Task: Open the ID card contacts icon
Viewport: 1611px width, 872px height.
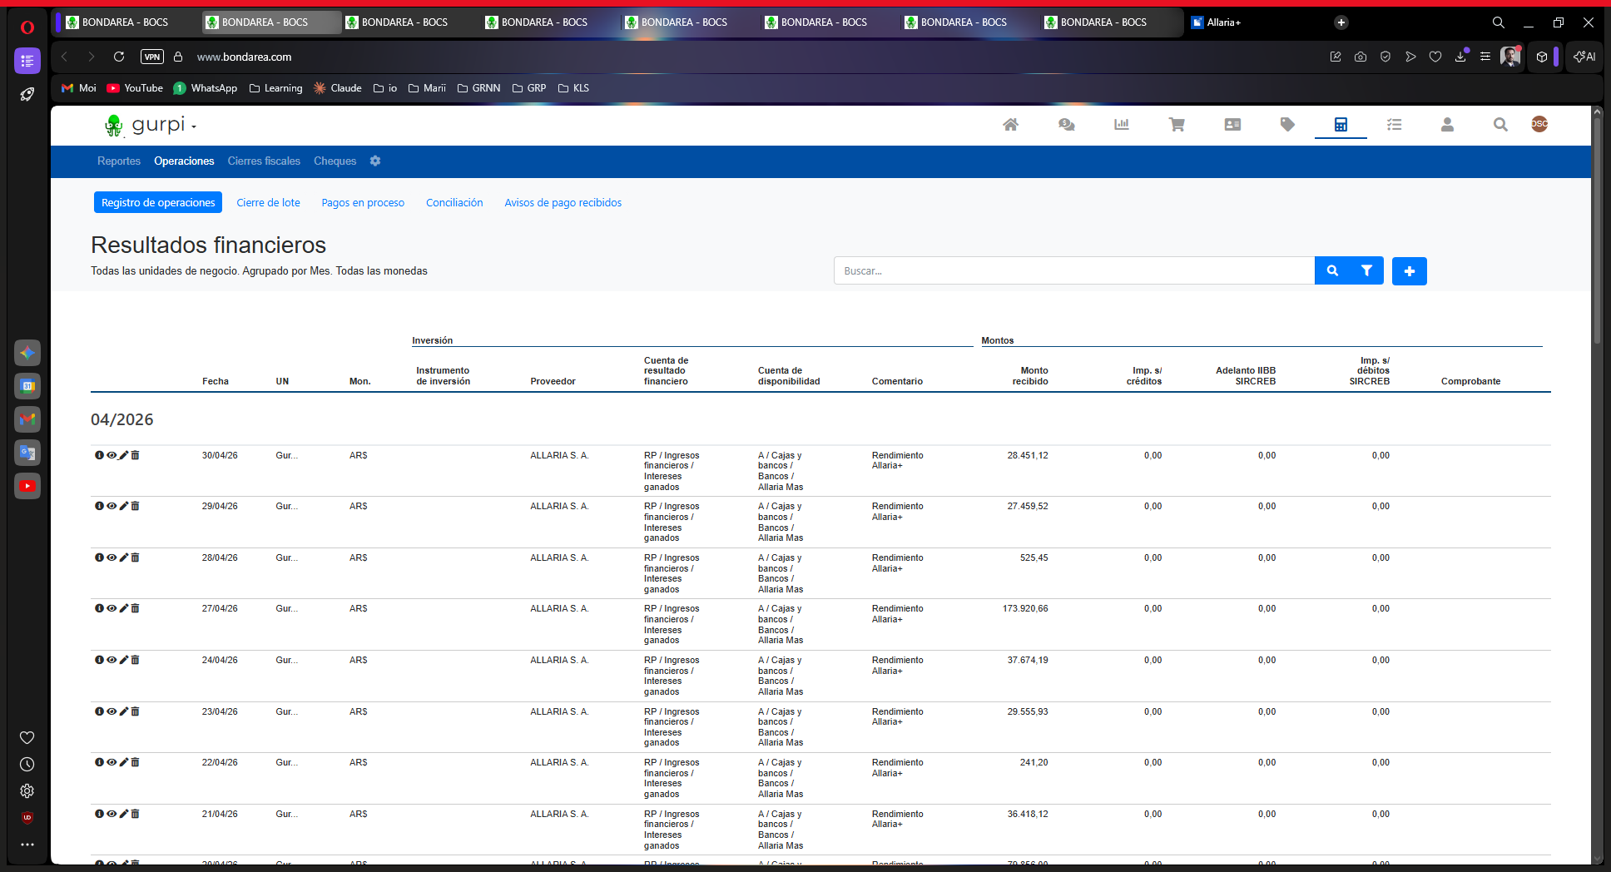Action: coord(1232,125)
